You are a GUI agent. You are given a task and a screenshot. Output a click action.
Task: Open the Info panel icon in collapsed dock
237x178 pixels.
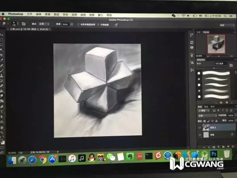[x=192, y=47]
